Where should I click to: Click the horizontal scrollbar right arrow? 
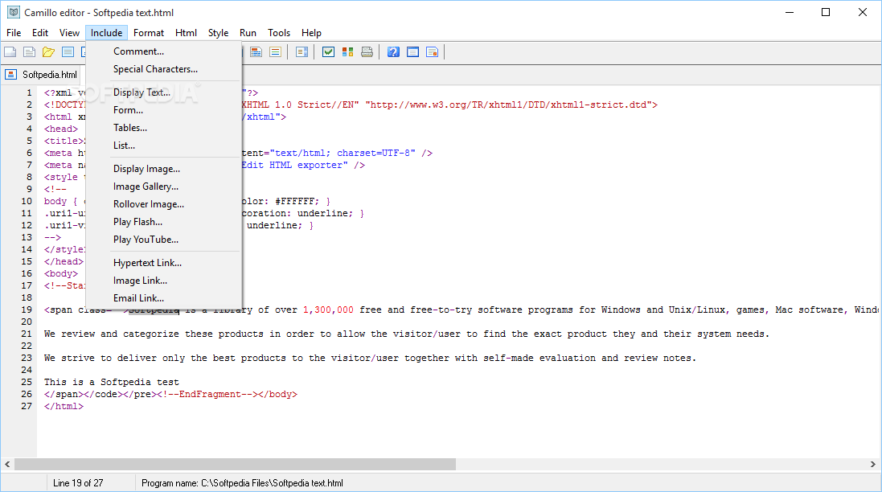click(873, 465)
